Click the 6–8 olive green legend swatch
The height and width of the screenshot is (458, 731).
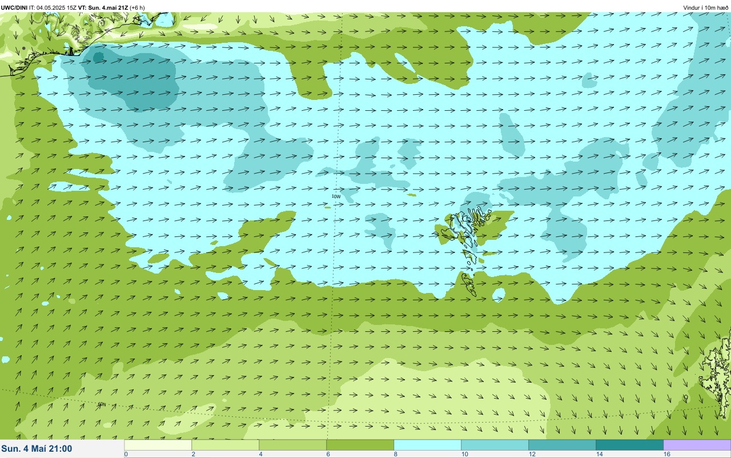tap(360, 445)
